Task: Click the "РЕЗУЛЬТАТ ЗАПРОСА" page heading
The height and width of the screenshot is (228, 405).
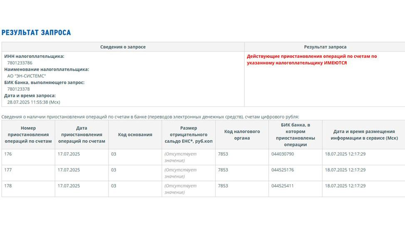Action: pyautogui.click(x=36, y=32)
